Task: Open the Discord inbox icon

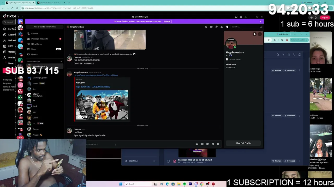Action: pyautogui.click(x=236, y=17)
